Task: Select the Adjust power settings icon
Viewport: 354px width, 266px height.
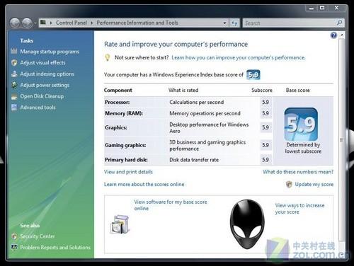Action: [14, 85]
